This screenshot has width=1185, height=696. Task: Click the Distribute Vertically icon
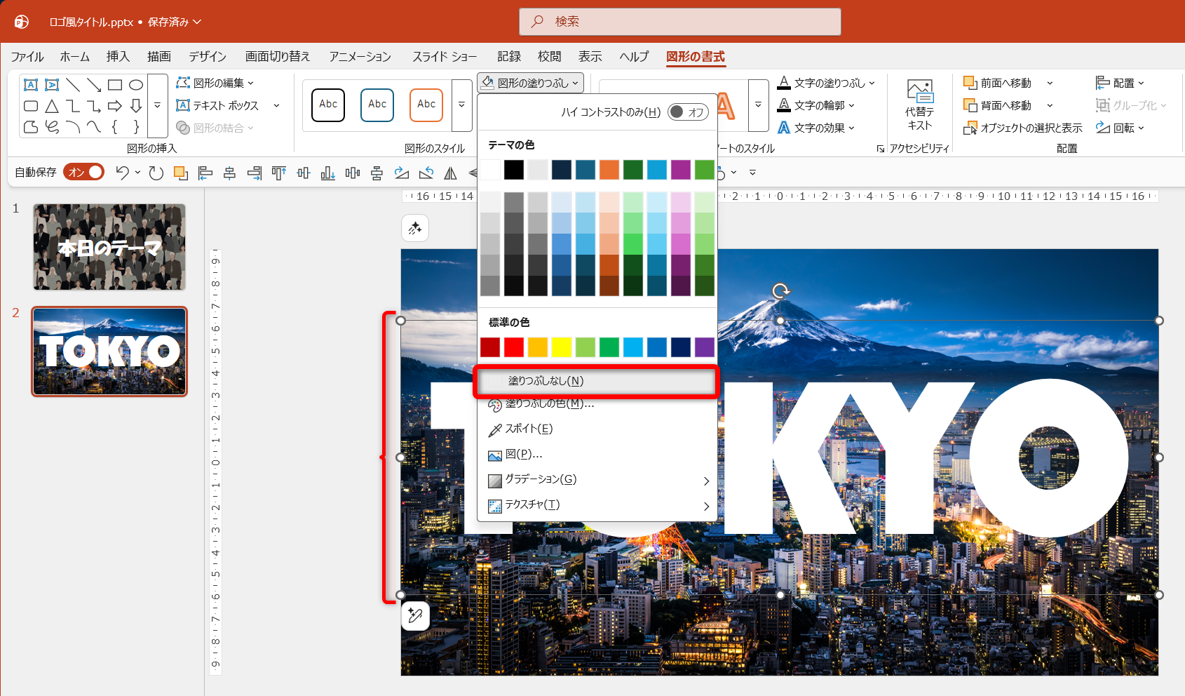(377, 173)
